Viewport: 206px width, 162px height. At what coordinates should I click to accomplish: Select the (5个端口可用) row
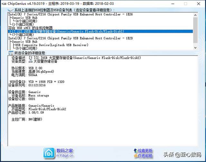tap(26, 48)
